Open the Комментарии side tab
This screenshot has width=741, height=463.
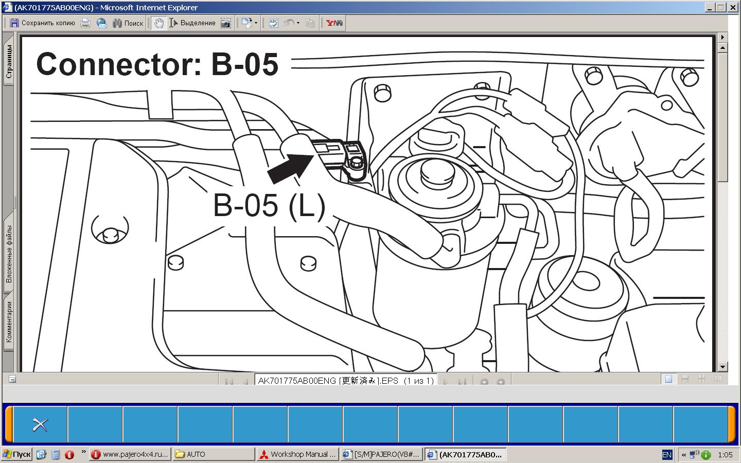point(9,322)
